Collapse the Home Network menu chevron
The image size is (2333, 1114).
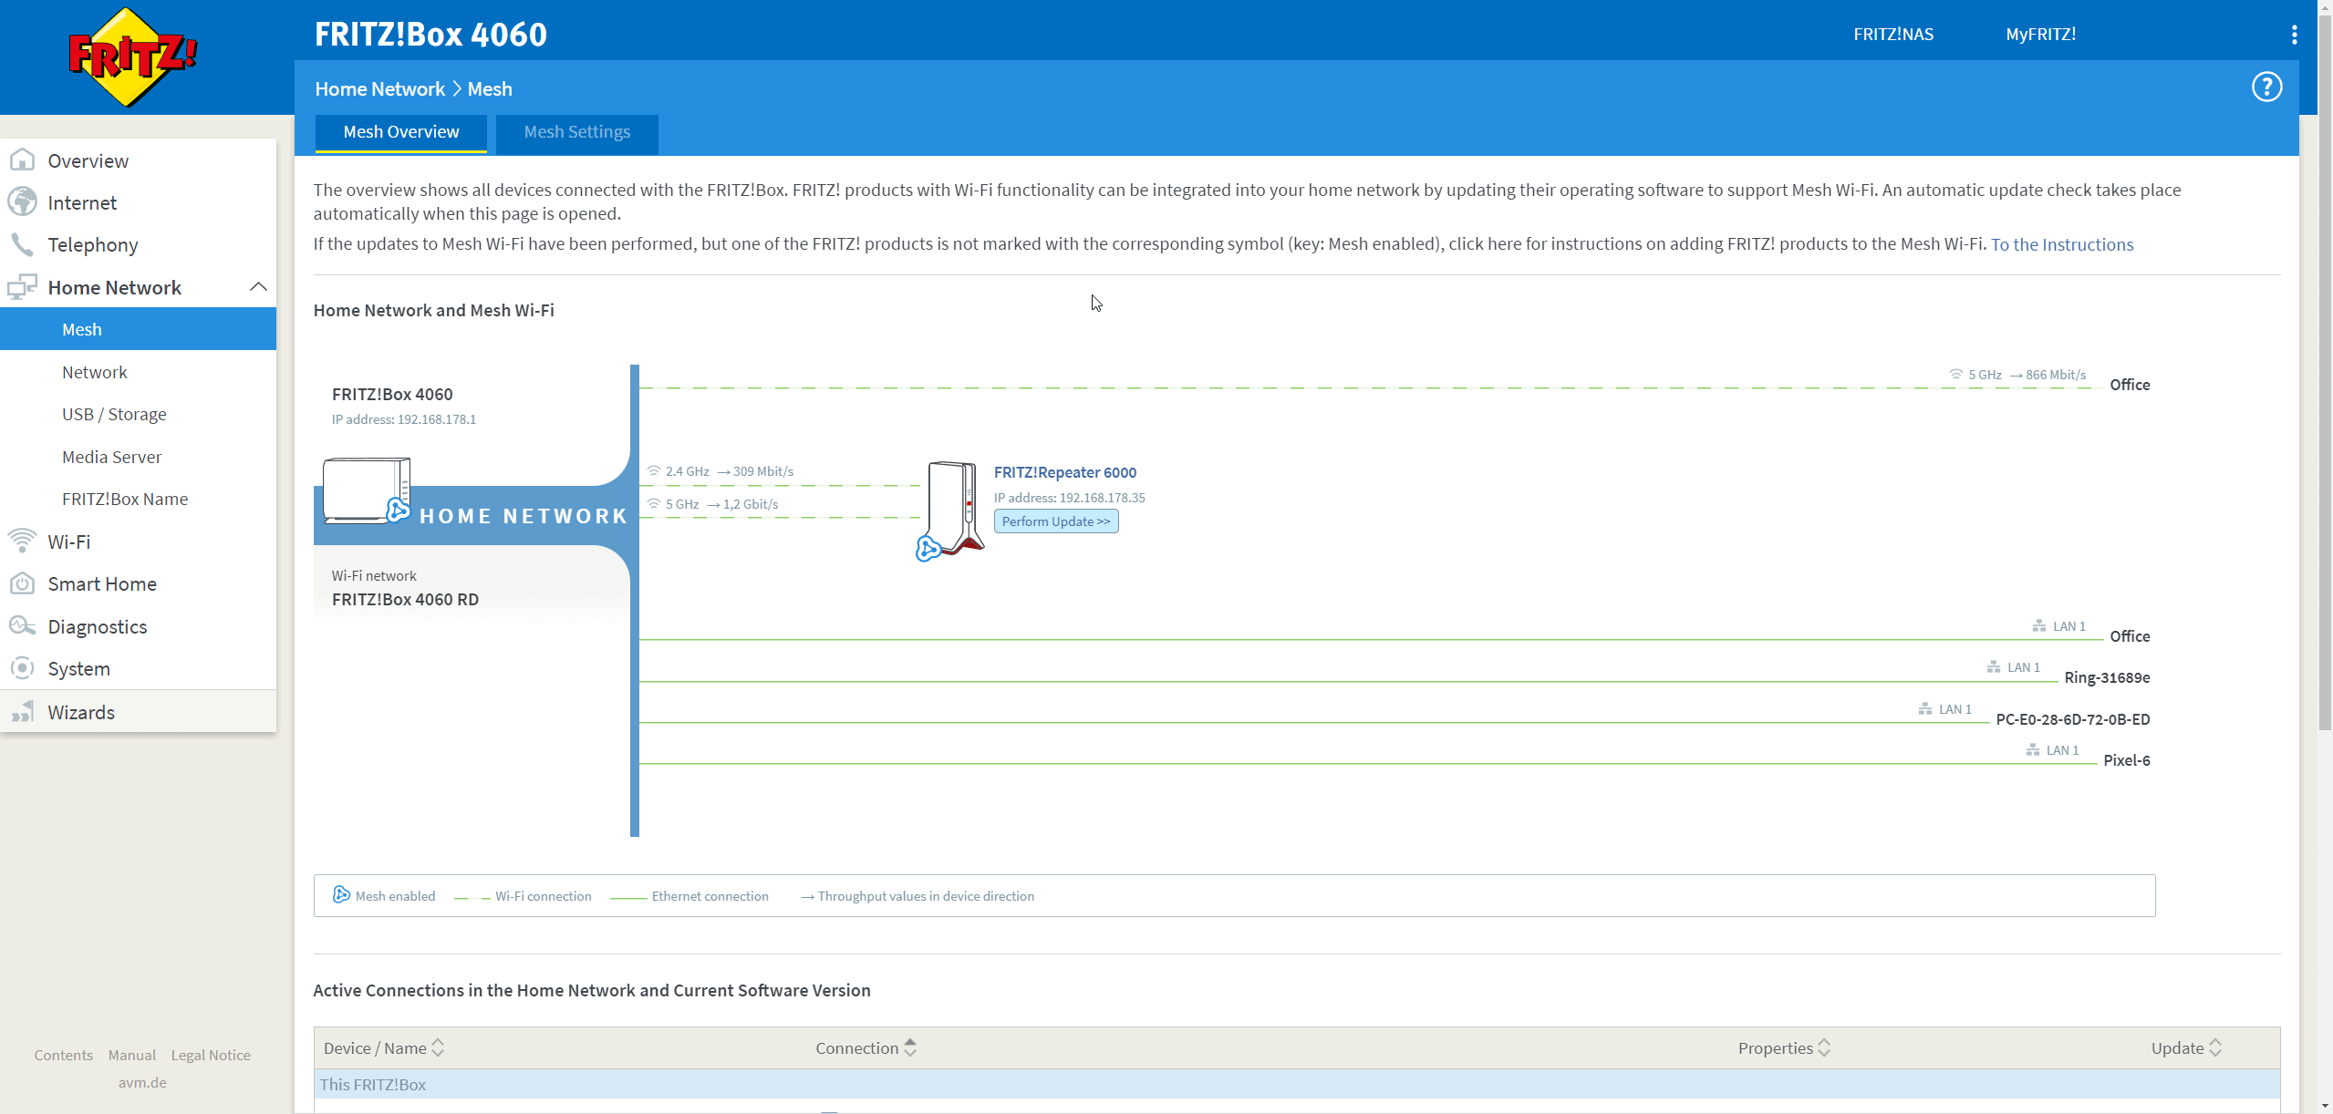coord(258,287)
